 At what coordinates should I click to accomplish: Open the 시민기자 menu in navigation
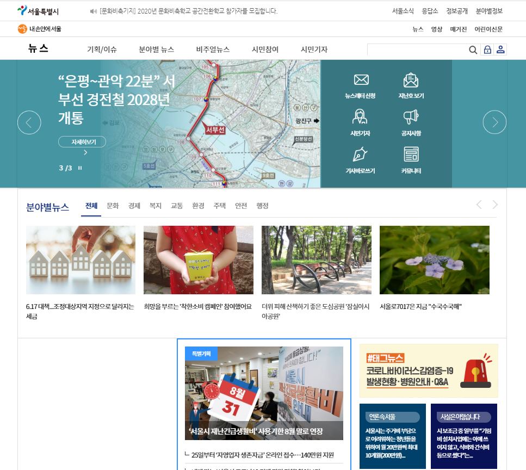click(x=314, y=50)
